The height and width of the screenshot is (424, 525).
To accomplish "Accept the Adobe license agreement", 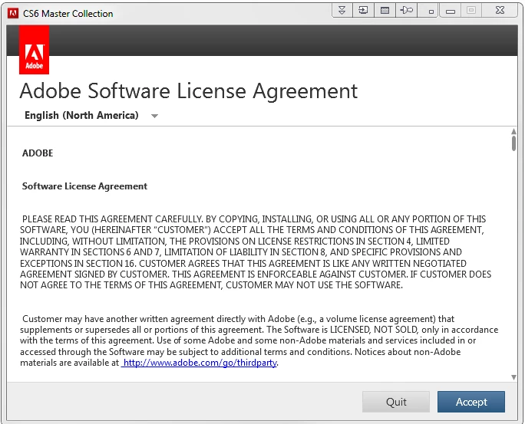I will point(471,402).
